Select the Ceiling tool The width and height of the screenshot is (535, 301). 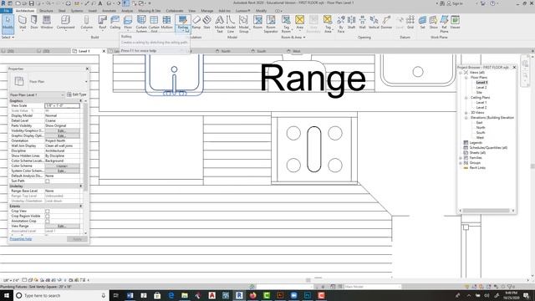click(x=115, y=23)
